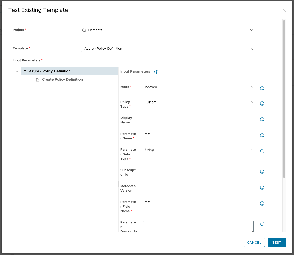This screenshot has height=255, width=294.
Task: Click info icon for Subscription Id field
Action: [x=262, y=172]
